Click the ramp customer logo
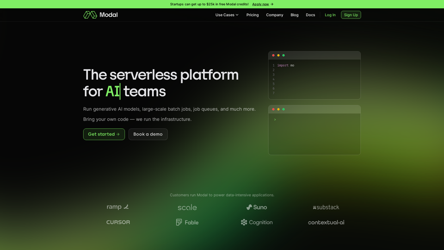This screenshot has width=444, height=250. pyautogui.click(x=118, y=207)
